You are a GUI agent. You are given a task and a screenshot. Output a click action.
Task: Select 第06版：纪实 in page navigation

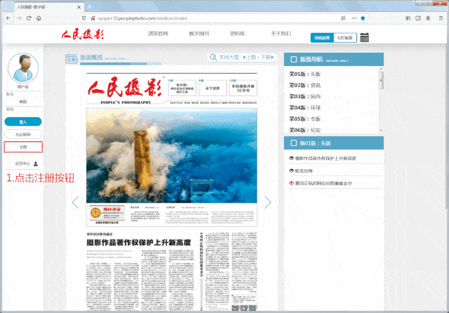pos(305,130)
